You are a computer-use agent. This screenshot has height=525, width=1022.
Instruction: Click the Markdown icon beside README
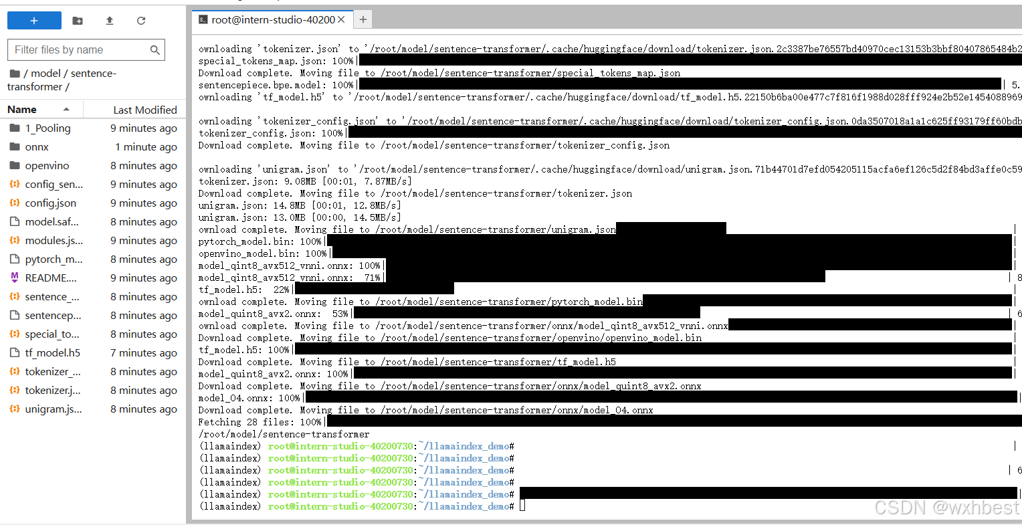pos(14,278)
